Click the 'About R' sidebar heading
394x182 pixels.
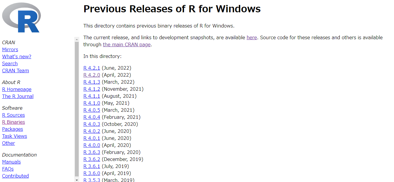coord(11,82)
